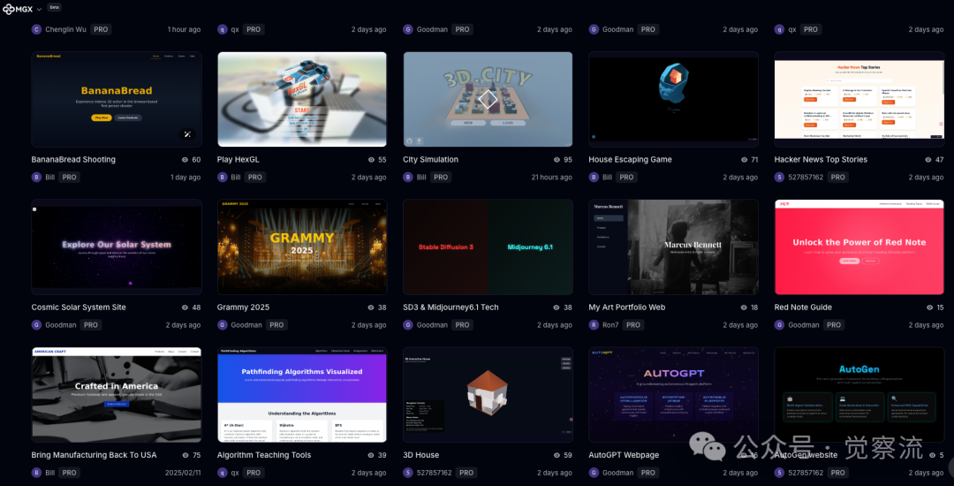Screen dimensions: 954x486
Task: Open the House Escaping Game title link
Action: (x=630, y=160)
